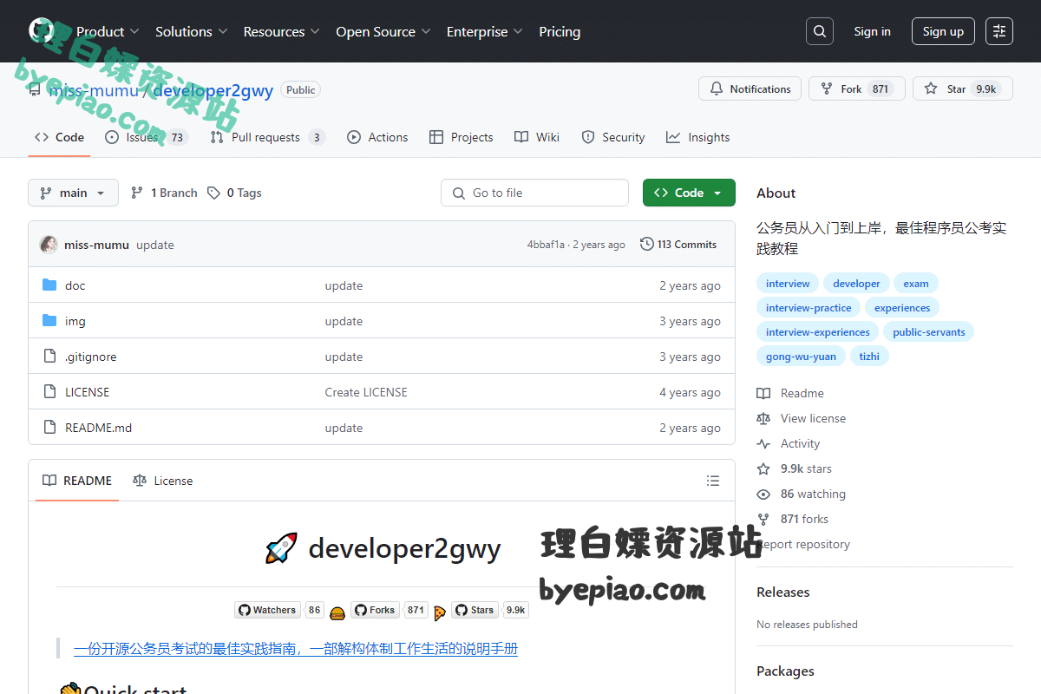This screenshot has width=1041, height=694.
Task: Click the experiences topic tag
Action: tap(902, 308)
